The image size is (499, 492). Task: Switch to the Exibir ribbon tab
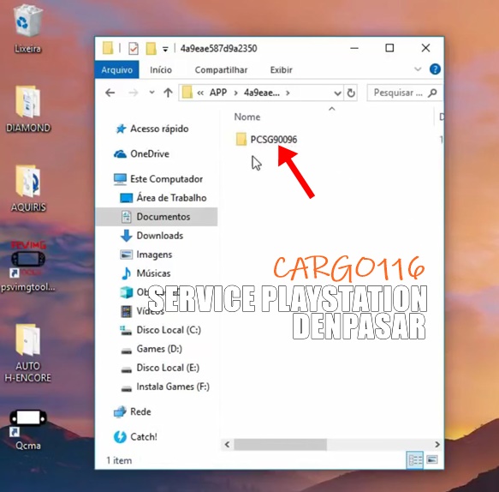pos(281,69)
